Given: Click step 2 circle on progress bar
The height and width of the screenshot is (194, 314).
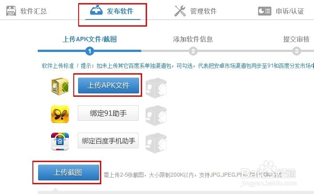Looking at the screenshot, I should 193,51.
